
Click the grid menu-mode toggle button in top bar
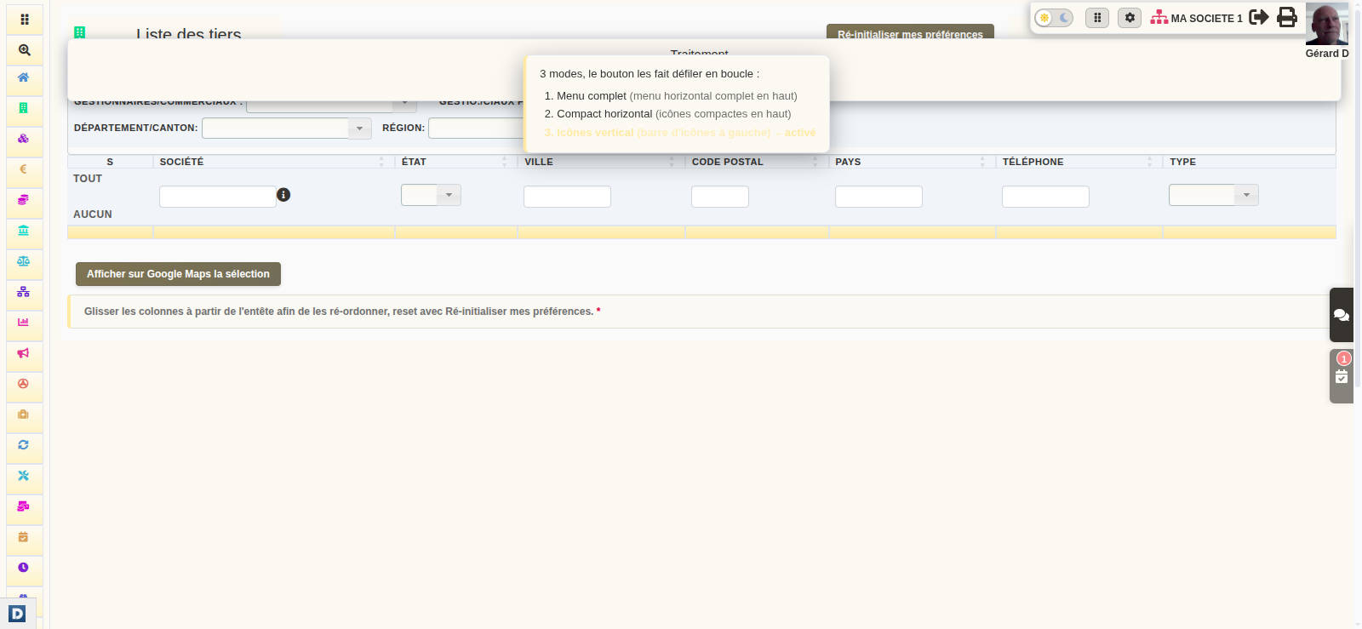pyautogui.click(x=1097, y=18)
